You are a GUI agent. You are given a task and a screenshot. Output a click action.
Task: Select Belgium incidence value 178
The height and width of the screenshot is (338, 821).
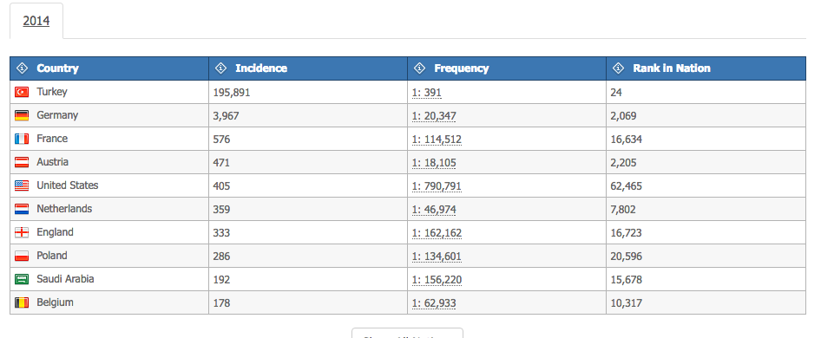(221, 303)
